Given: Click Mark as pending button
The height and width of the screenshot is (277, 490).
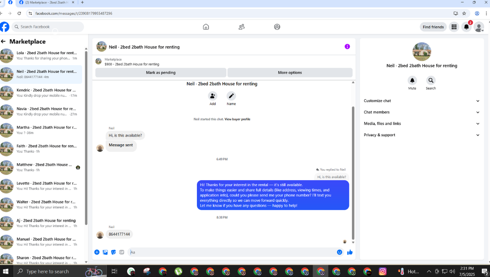Looking at the screenshot, I should tap(161, 72).
